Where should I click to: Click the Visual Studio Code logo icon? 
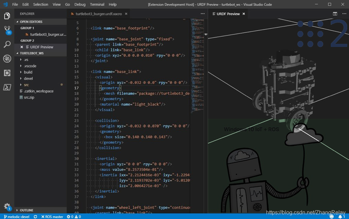[5, 4]
